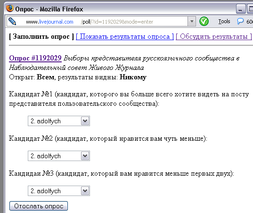This screenshot has width=253, height=213.
Task: Open the link Обсудить результаты
Action: point(214,36)
